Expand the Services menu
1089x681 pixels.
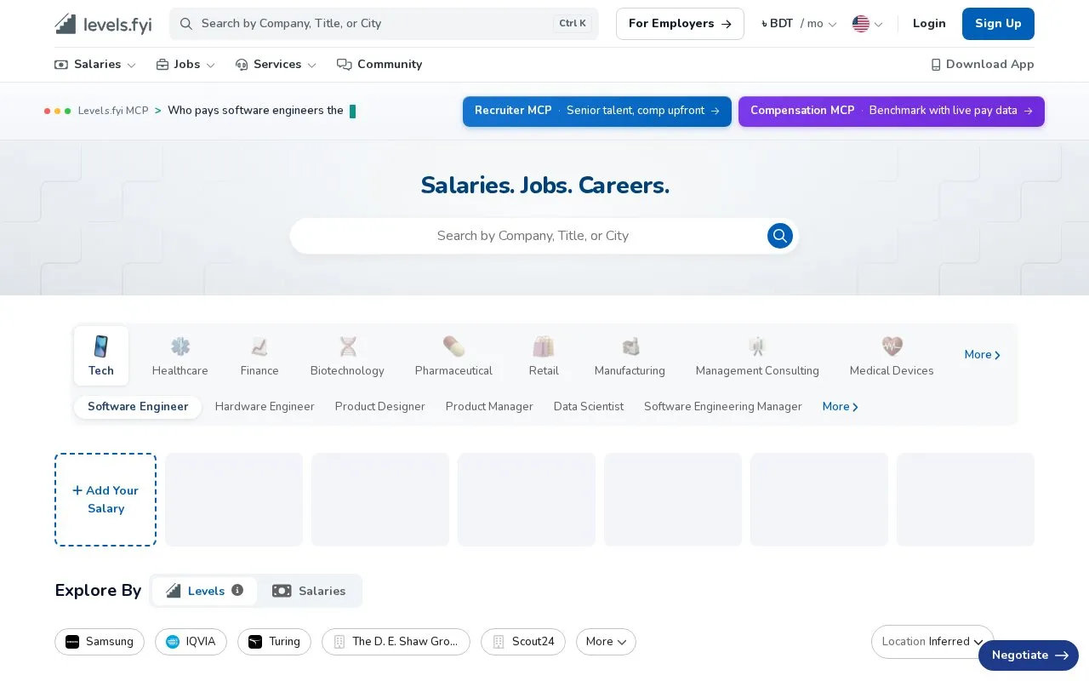[276, 65]
